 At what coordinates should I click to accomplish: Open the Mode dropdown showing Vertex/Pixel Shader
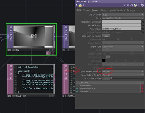pyautogui.click(x=123, y=18)
